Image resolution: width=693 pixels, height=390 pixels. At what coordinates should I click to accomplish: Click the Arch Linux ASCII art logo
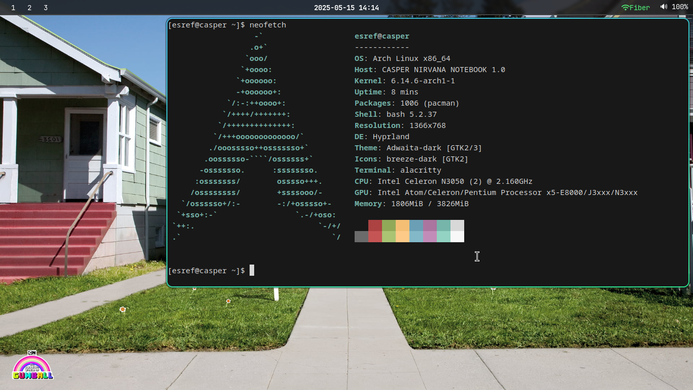pyautogui.click(x=256, y=137)
